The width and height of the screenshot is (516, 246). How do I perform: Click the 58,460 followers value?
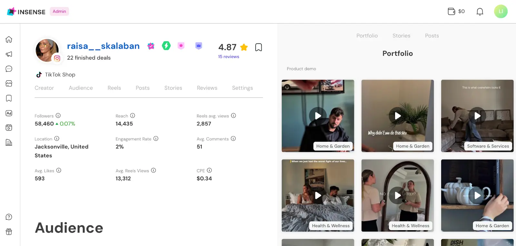[x=44, y=124]
